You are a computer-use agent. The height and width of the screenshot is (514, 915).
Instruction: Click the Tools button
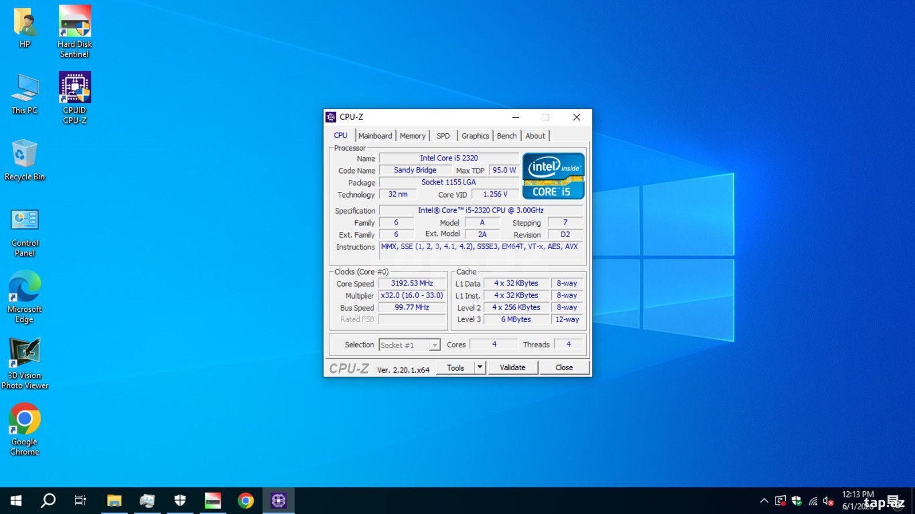click(x=456, y=368)
